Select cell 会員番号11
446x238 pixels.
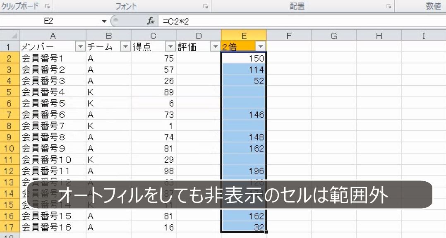(x=53, y=171)
